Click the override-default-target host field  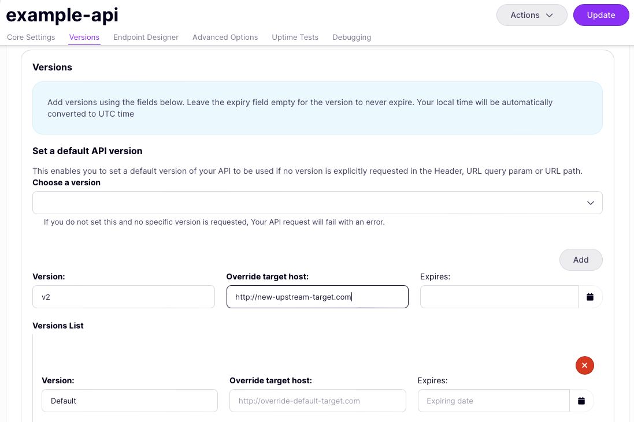pyautogui.click(x=317, y=400)
